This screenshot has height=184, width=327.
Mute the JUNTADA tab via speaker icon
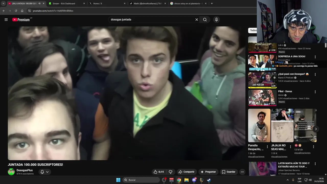pyautogui.click(x=40, y=4)
